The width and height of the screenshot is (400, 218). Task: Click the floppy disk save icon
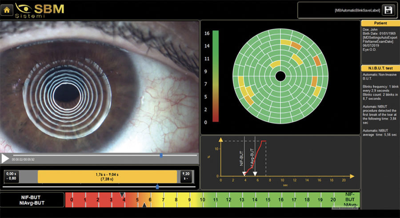tap(388, 10)
